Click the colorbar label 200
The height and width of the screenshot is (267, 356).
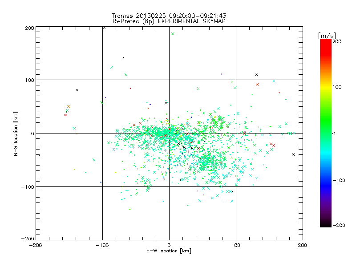[x=337, y=41]
